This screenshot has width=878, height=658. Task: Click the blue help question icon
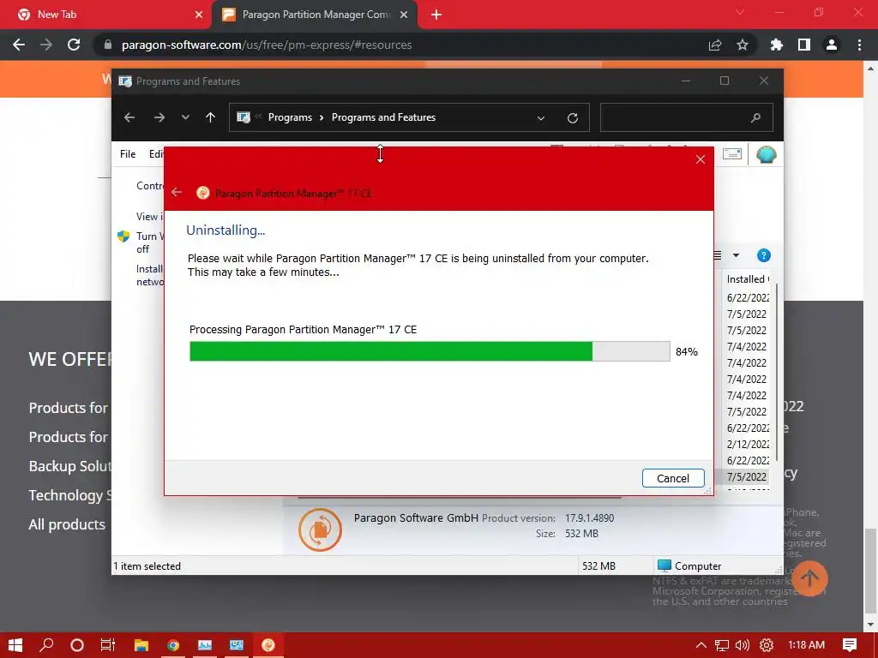coord(764,255)
